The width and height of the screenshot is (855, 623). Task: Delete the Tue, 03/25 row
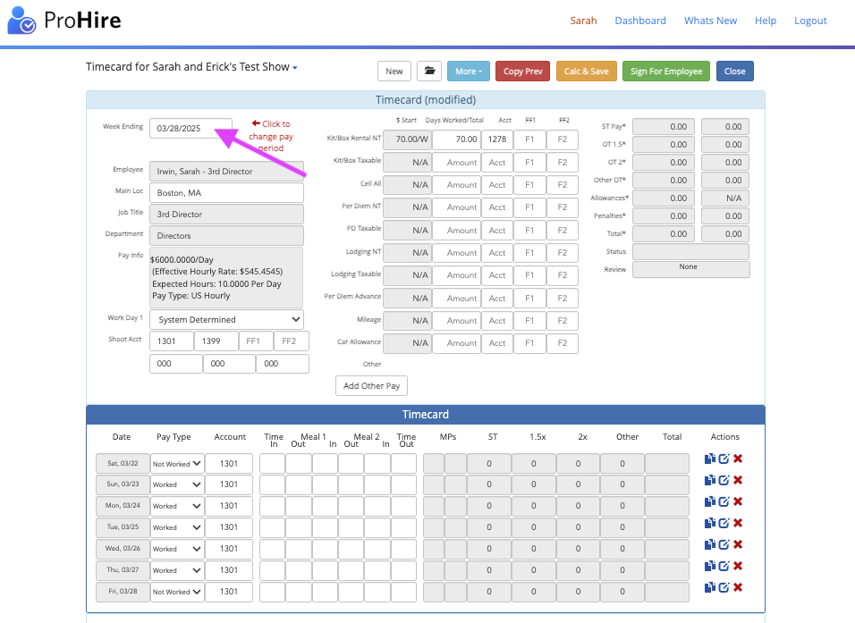pos(738,523)
